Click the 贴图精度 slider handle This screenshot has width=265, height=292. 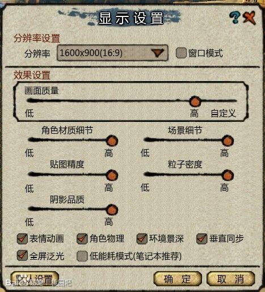(112, 175)
